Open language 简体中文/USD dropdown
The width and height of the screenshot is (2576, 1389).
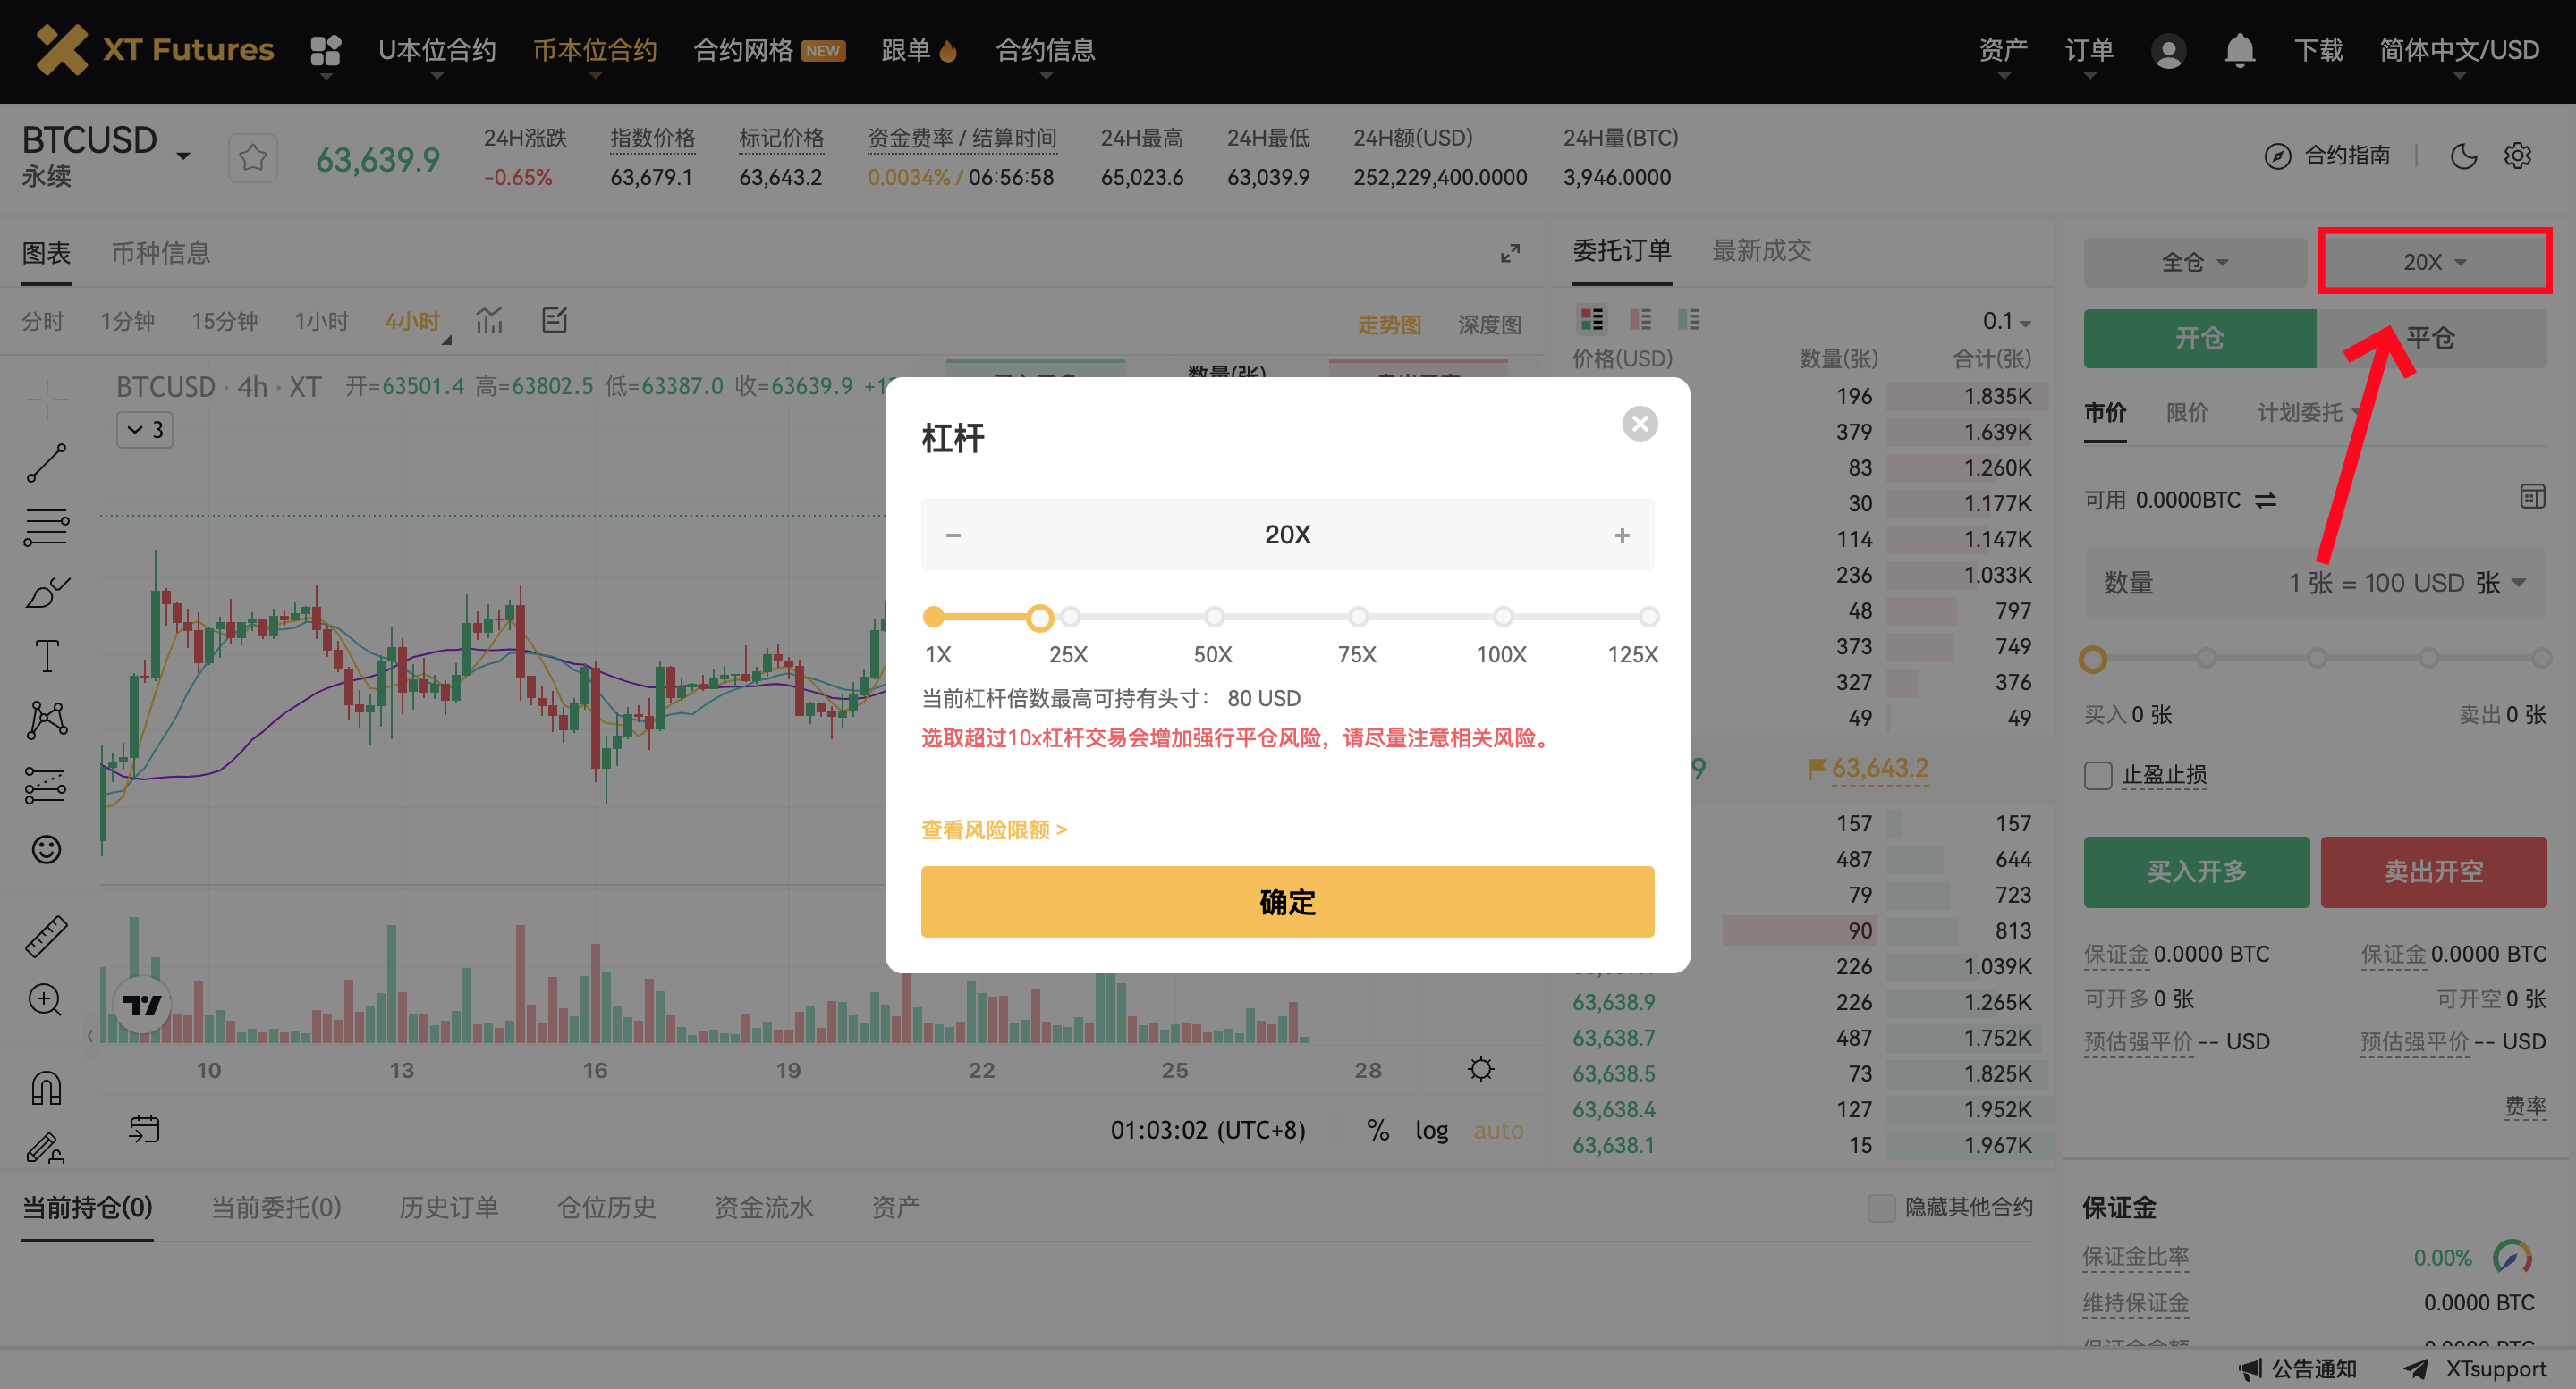pyautogui.click(x=2458, y=50)
